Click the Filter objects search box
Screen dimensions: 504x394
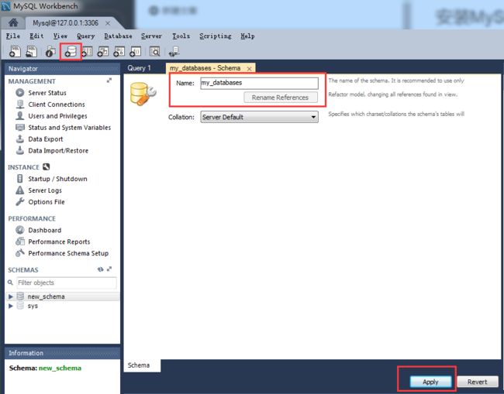click(67, 283)
